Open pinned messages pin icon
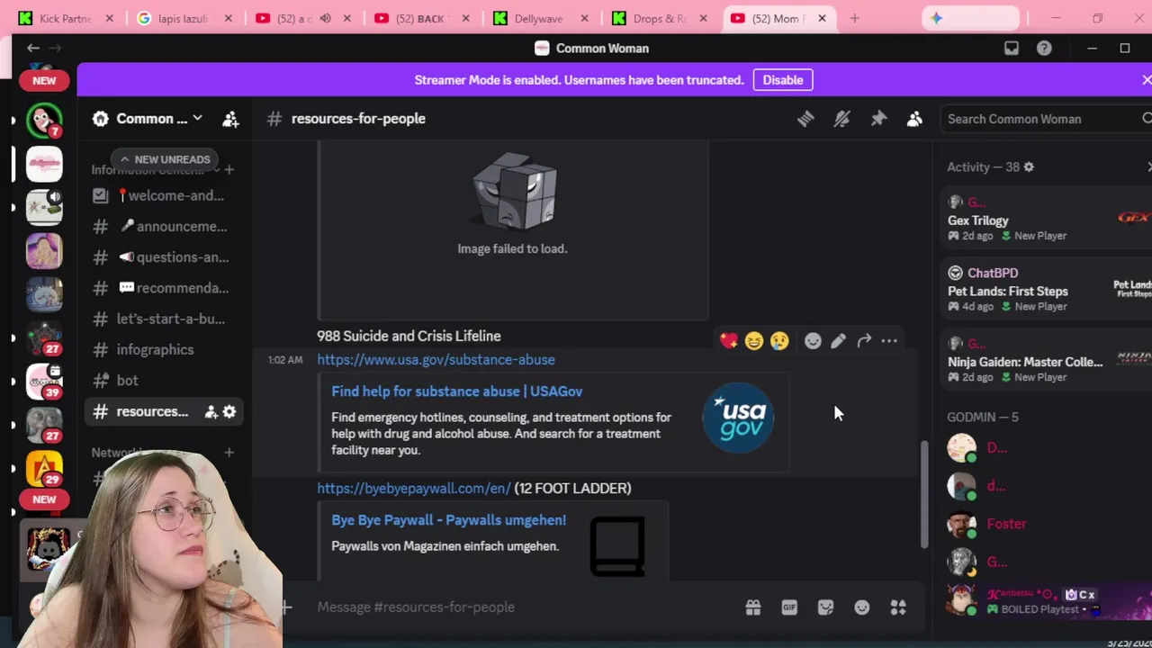 878,119
